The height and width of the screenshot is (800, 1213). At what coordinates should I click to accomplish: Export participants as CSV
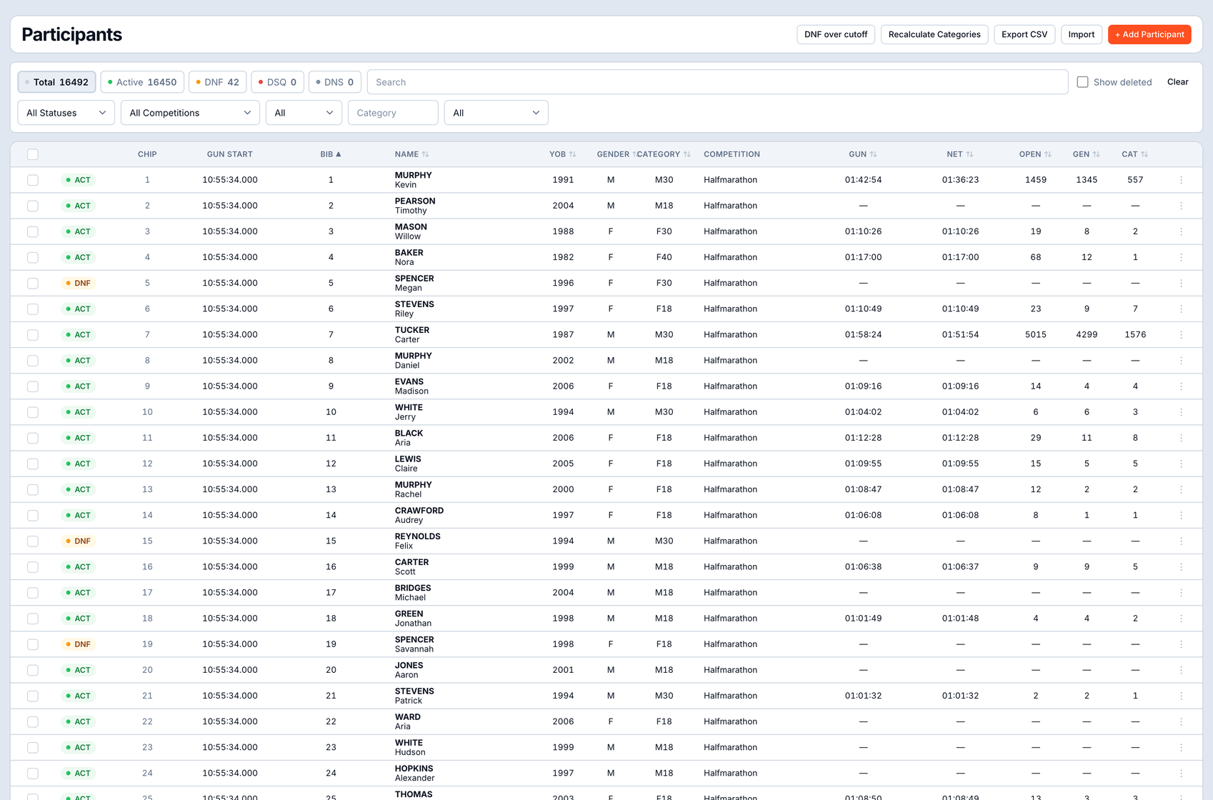tap(1024, 34)
